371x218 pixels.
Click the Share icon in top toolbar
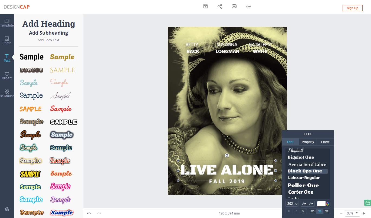(220, 6)
